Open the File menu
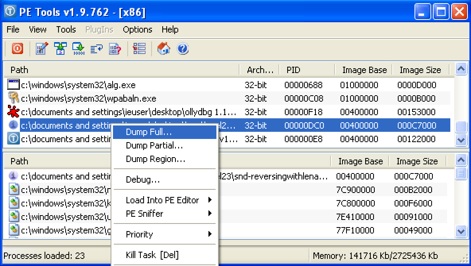471x266 pixels. click(13, 29)
